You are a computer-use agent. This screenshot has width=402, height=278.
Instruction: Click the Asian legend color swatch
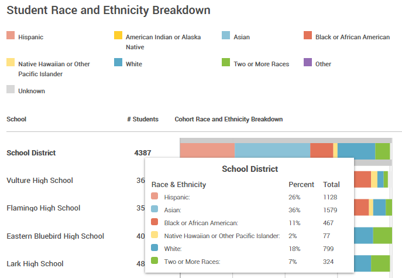(226, 36)
